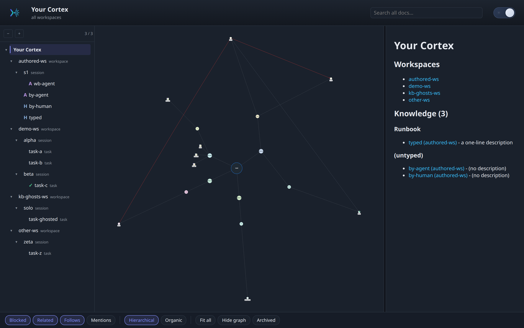Collapse all tree nodes with the minus button

pyautogui.click(x=8, y=33)
